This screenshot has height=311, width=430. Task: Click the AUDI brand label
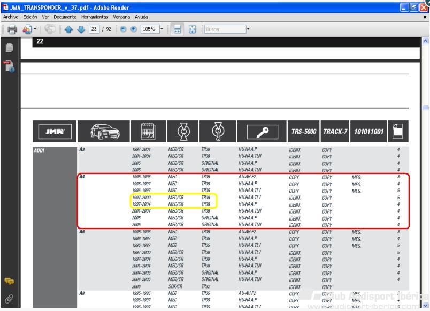pos(39,150)
